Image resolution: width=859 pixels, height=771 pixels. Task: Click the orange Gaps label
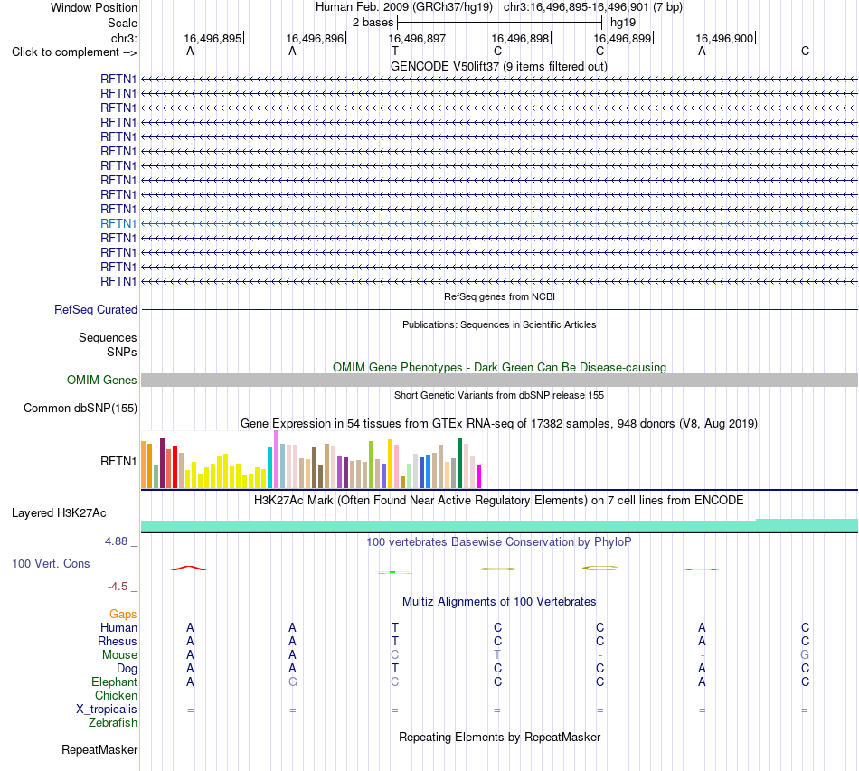123,615
